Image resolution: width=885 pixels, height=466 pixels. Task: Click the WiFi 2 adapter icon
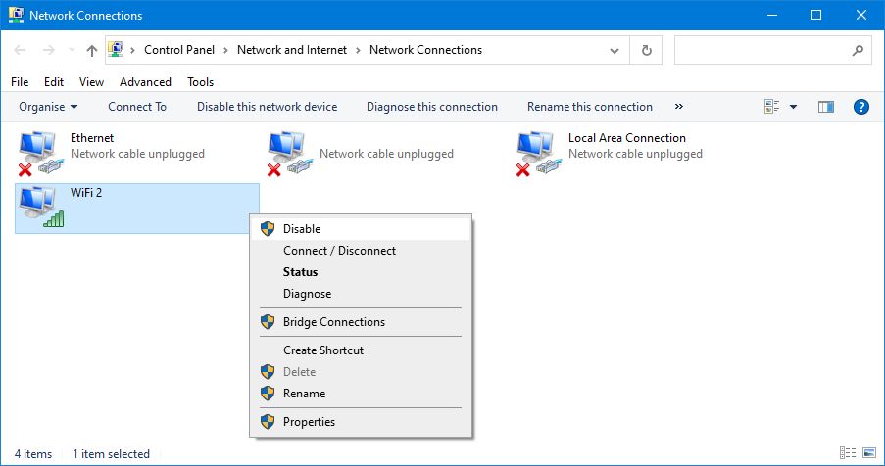(x=41, y=208)
